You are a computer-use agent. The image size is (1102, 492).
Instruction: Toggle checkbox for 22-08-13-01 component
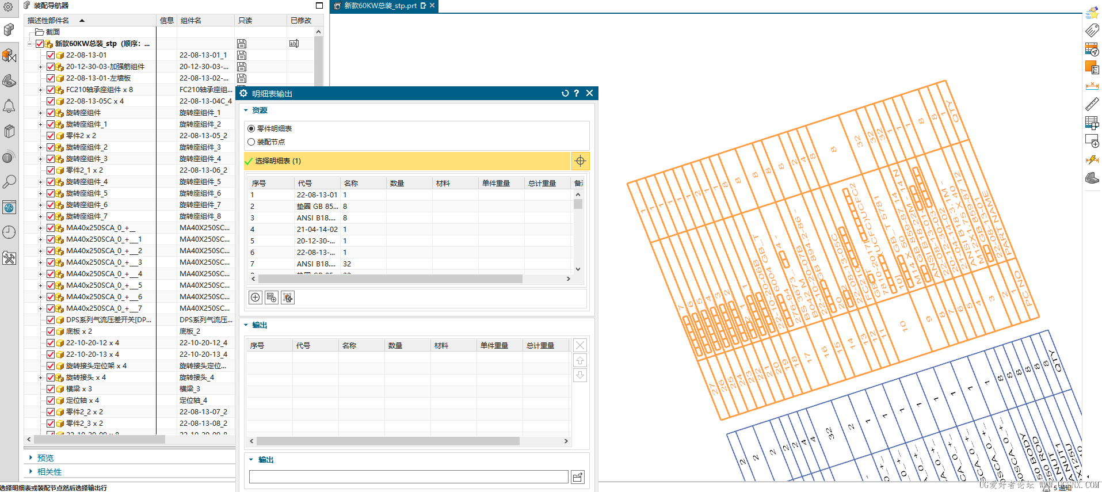[x=51, y=55]
